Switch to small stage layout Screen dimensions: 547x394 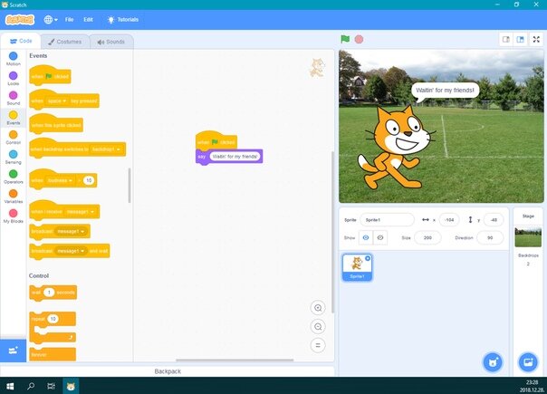(x=506, y=40)
